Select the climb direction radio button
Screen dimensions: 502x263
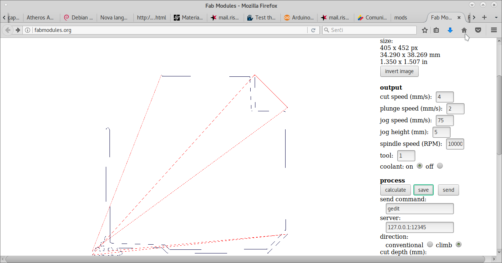tap(458, 245)
